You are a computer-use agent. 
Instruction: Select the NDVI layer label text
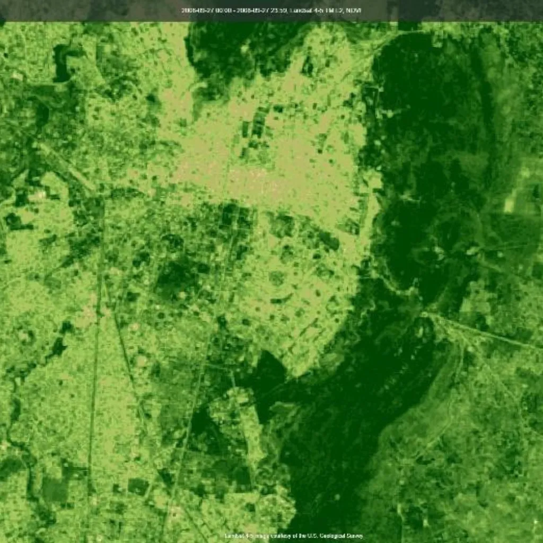(x=354, y=9)
